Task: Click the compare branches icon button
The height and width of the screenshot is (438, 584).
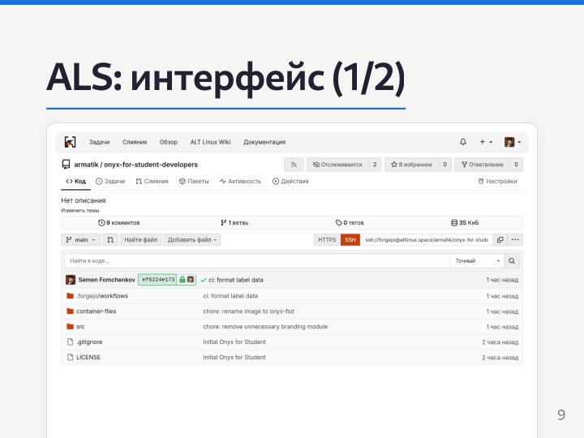Action: coord(110,240)
